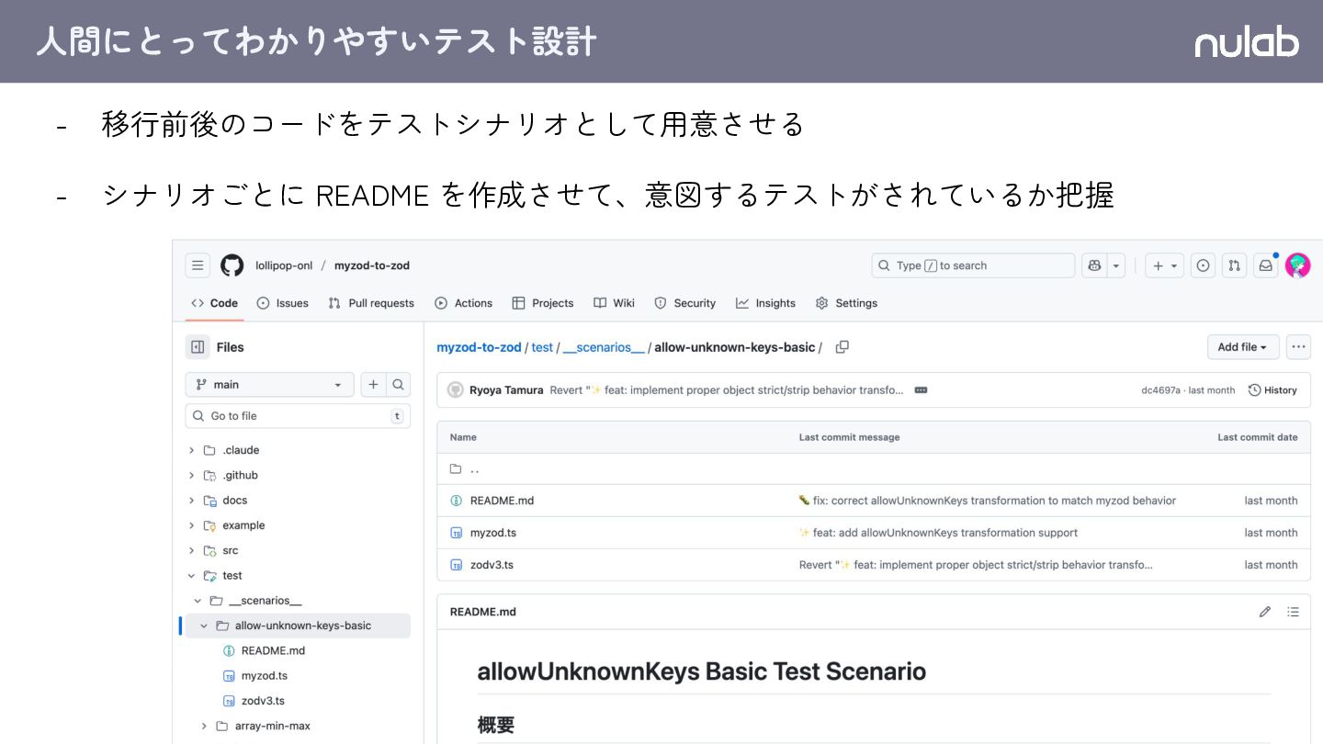Image resolution: width=1323 pixels, height=744 pixels.
Task: Open the zodv3.ts file in list
Action: pos(492,565)
